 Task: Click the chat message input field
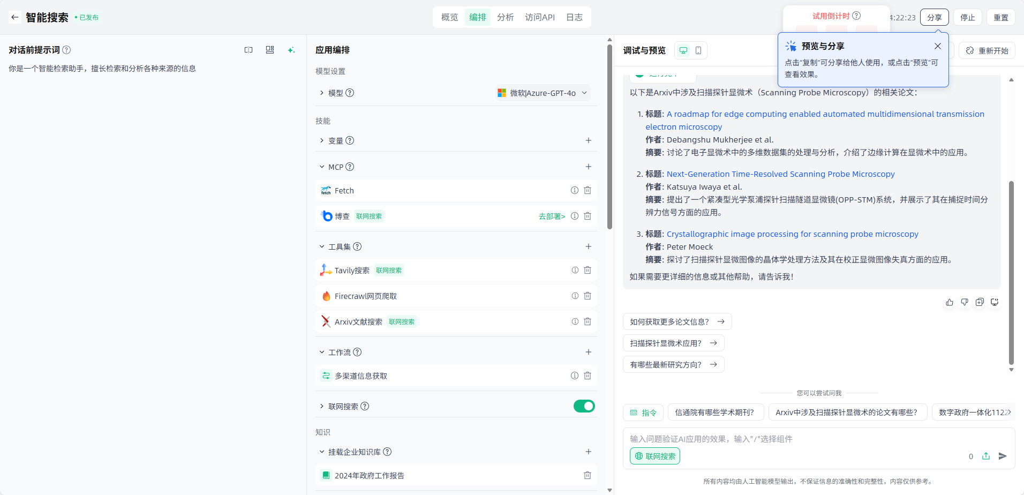[793, 439]
